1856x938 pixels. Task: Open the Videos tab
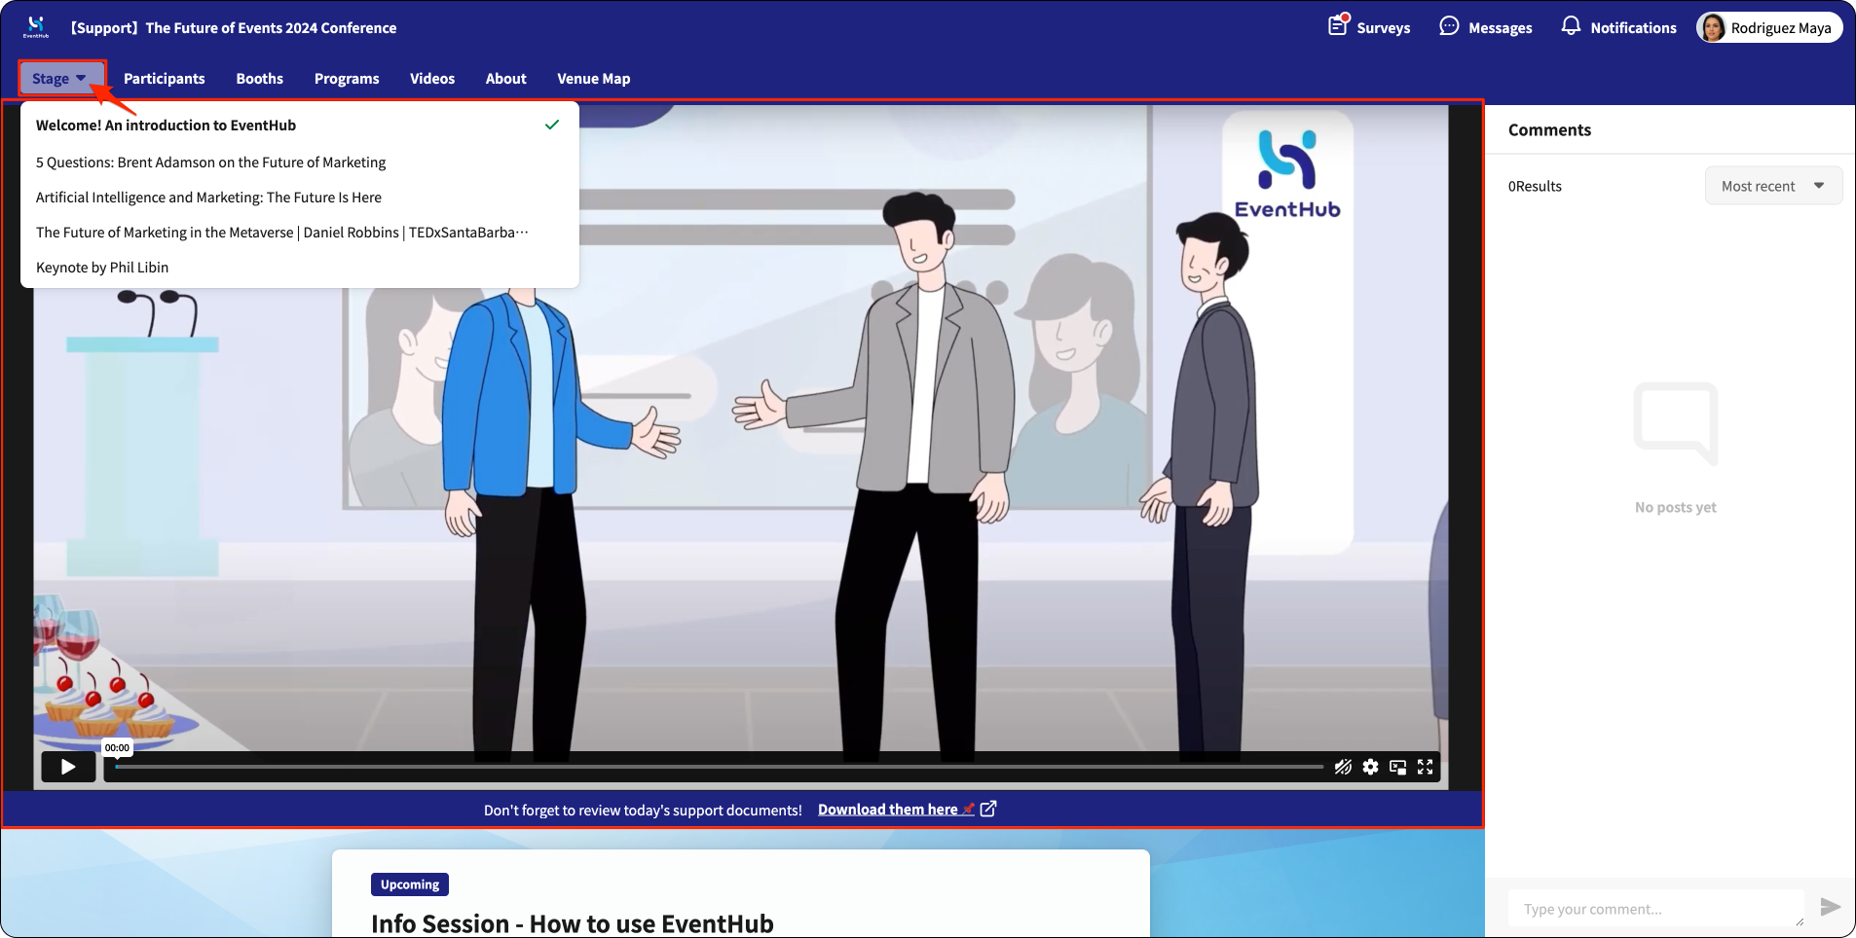coord(432,79)
